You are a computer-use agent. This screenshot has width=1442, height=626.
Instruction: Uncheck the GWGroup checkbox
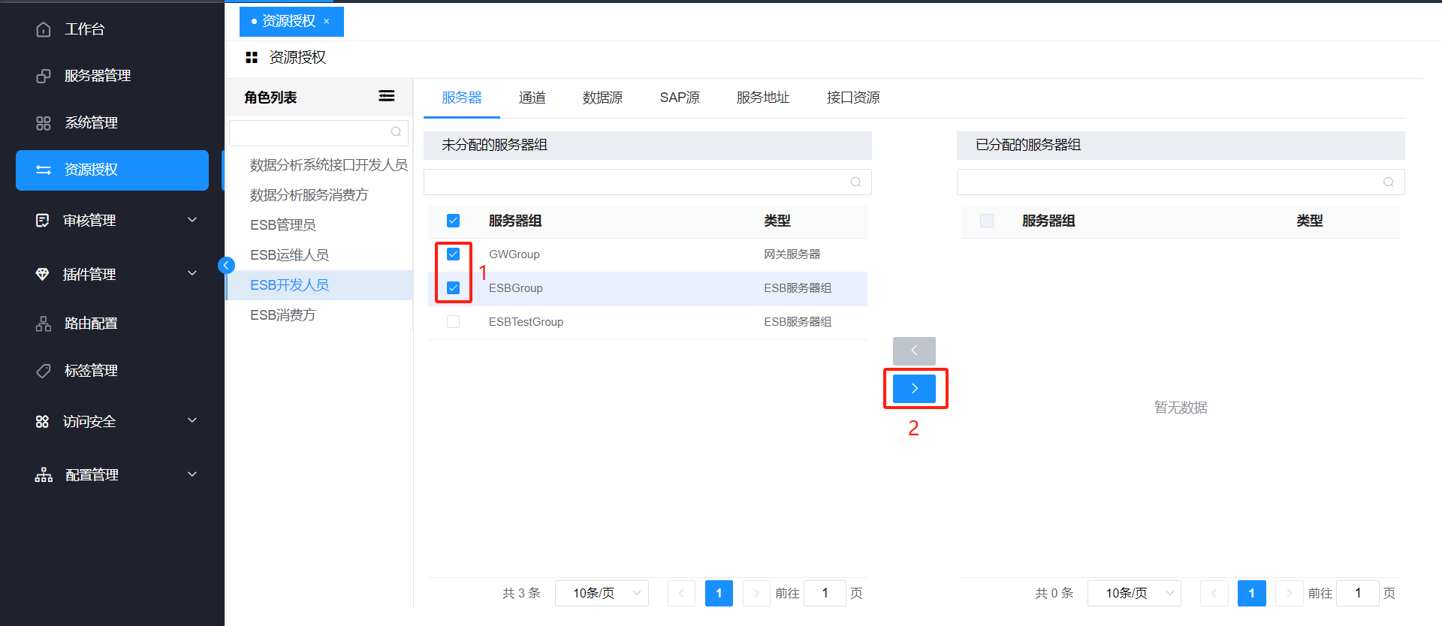pyautogui.click(x=453, y=254)
